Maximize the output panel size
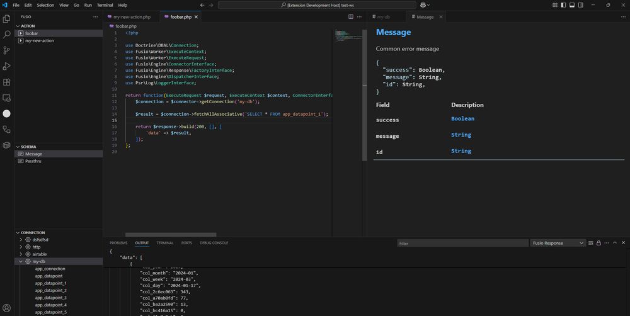This screenshot has height=316, width=630. (x=615, y=243)
